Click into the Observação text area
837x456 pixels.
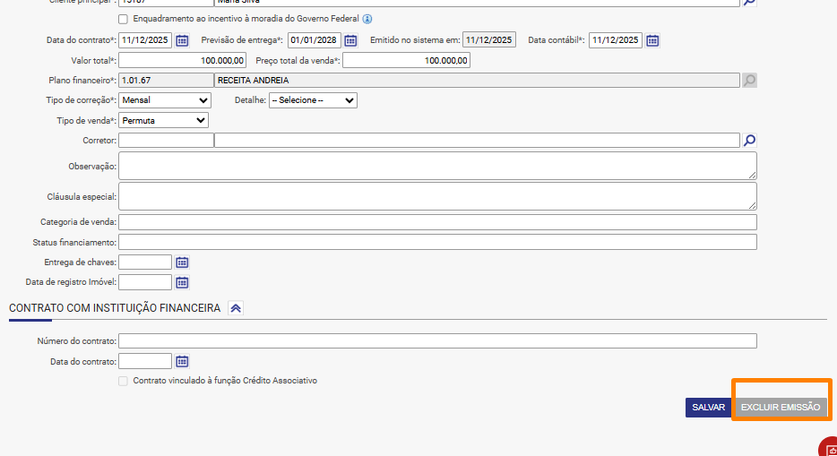click(x=437, y=166)
